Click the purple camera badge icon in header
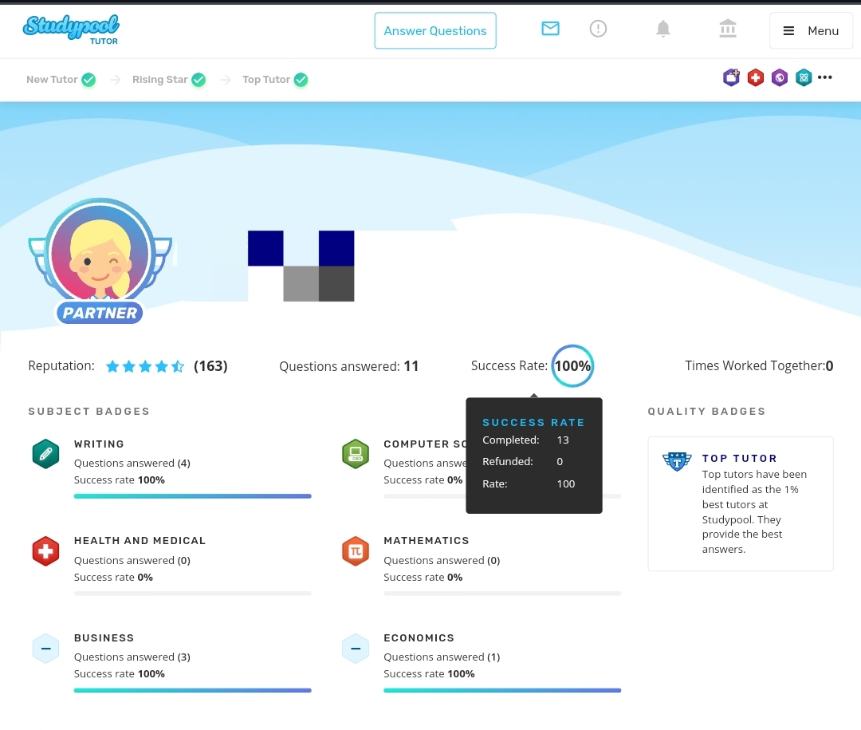Screen dimensions: 861x730 (x=731, y=77)
